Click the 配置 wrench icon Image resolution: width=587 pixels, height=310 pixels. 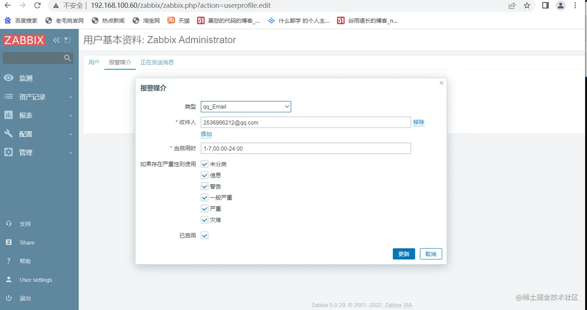pyautogui.click(x=9, y=134)
